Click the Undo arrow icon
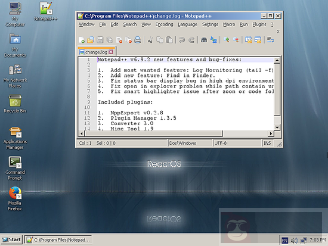The image size is (328, 246). click(182, 40)
